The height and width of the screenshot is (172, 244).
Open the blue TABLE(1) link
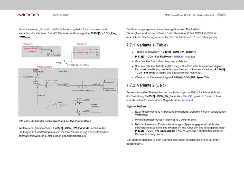click(180, 57)
